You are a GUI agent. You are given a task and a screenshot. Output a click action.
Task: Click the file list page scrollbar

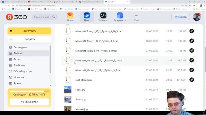pos(205,59)
